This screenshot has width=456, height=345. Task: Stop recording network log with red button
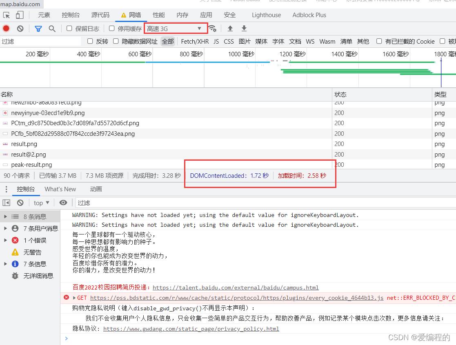point(6,29)
